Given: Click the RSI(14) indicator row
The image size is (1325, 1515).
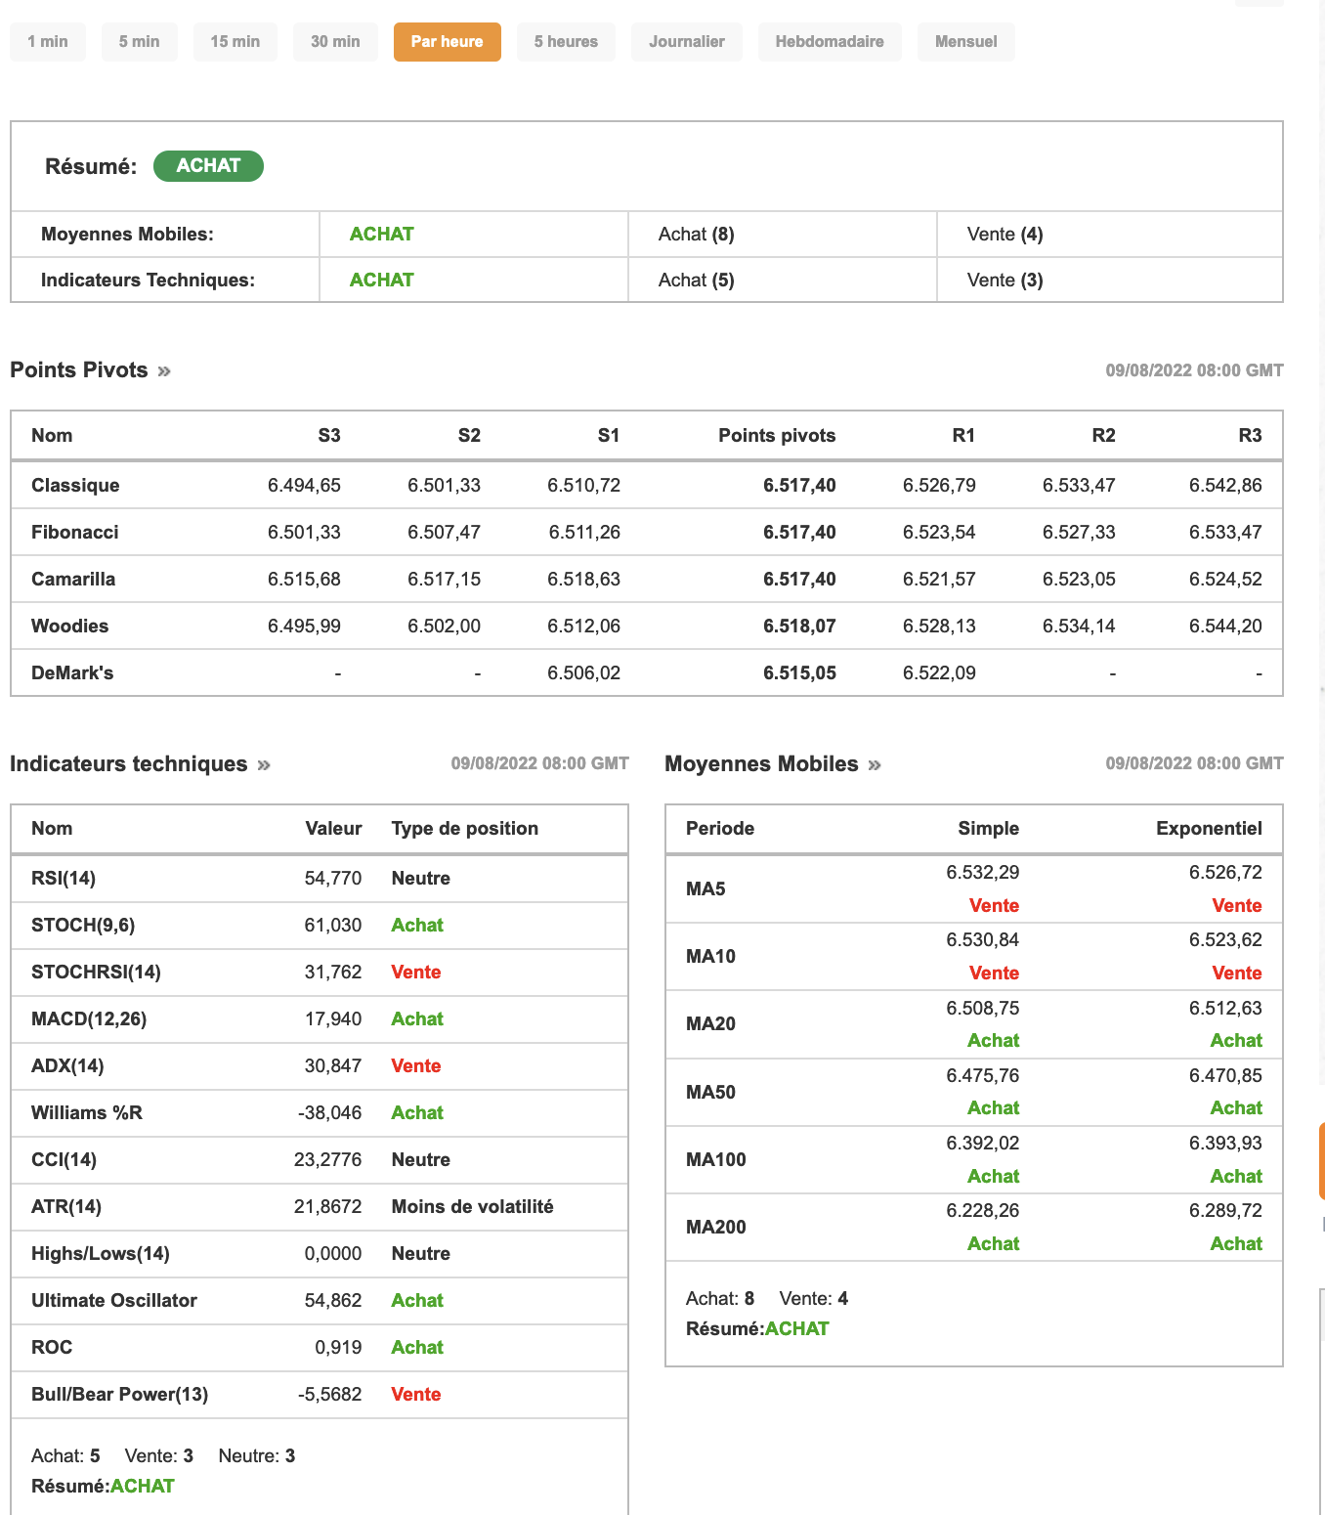Looking at the screenshot, I should 64,879.
